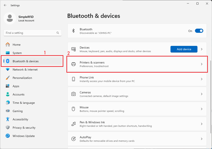Open Printers & scanners via its chevron
Viewport: 212px width, 149px height.
pos(202,64)
